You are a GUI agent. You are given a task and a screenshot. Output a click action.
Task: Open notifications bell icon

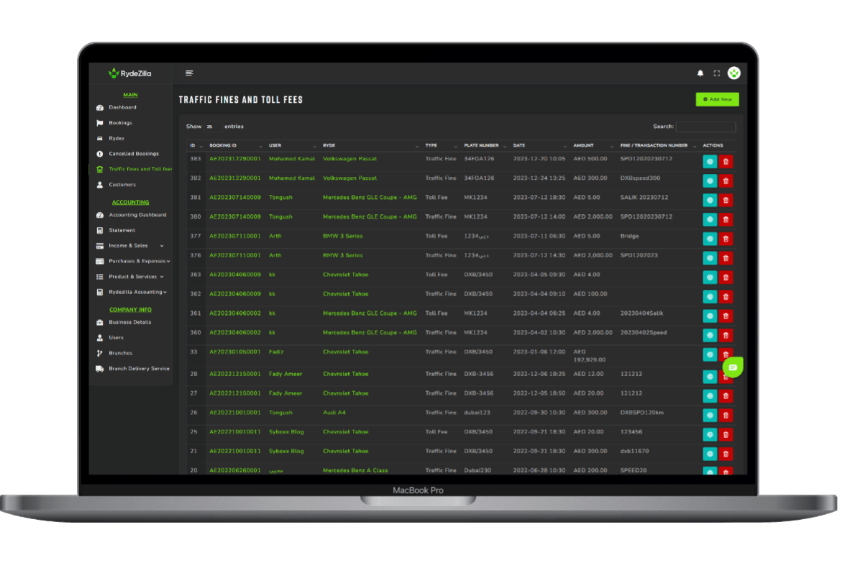coord(700,73)
